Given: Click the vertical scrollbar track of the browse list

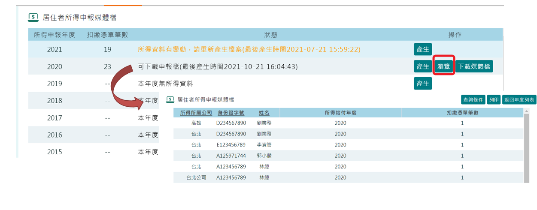Looking at the screenshot, I should [x=526, y=150].
